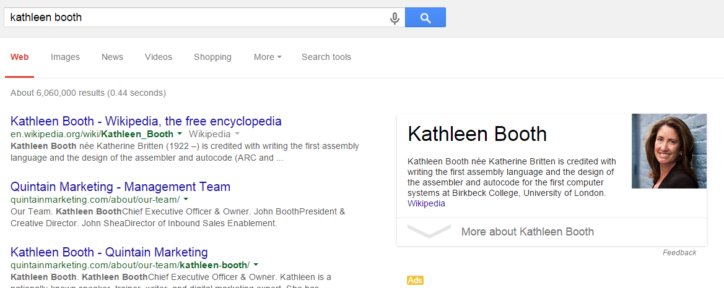
Task: Open Quintain Marketing Management Team result
Action: tap(120, 187)
